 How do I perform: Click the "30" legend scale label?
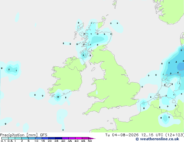[x=63, y=141]
